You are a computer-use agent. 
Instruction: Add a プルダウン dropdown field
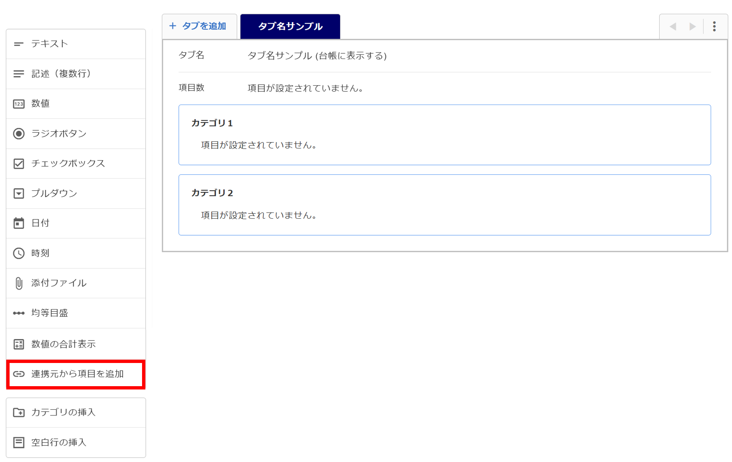(x=76, y=193)
